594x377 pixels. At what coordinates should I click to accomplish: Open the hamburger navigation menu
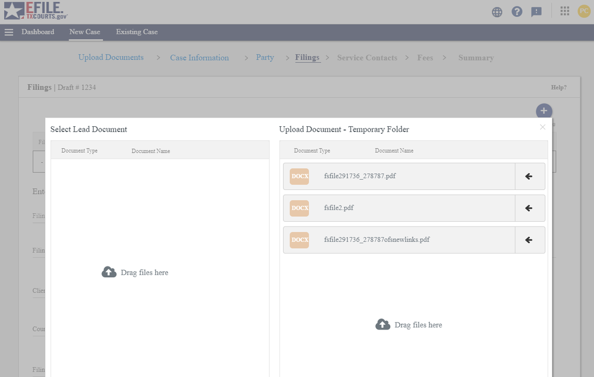[9, 32]
